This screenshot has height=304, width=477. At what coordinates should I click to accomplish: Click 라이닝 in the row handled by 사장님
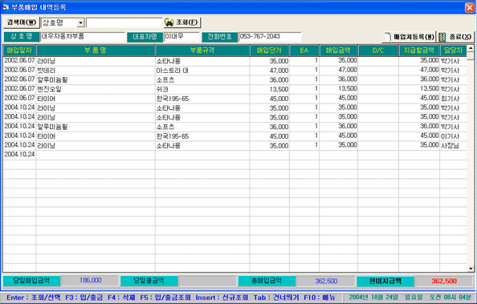click(96, 146)
